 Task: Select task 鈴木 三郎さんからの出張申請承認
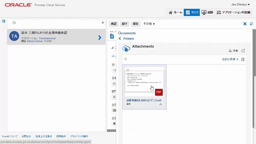click(x=56, y=37)
